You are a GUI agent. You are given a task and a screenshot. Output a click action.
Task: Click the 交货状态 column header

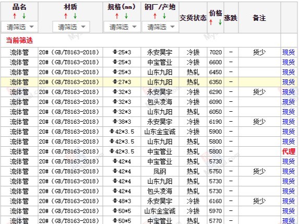193,18
